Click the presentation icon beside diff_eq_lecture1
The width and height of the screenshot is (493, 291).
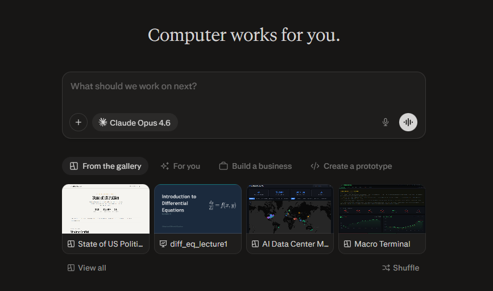tap(163, 244)
